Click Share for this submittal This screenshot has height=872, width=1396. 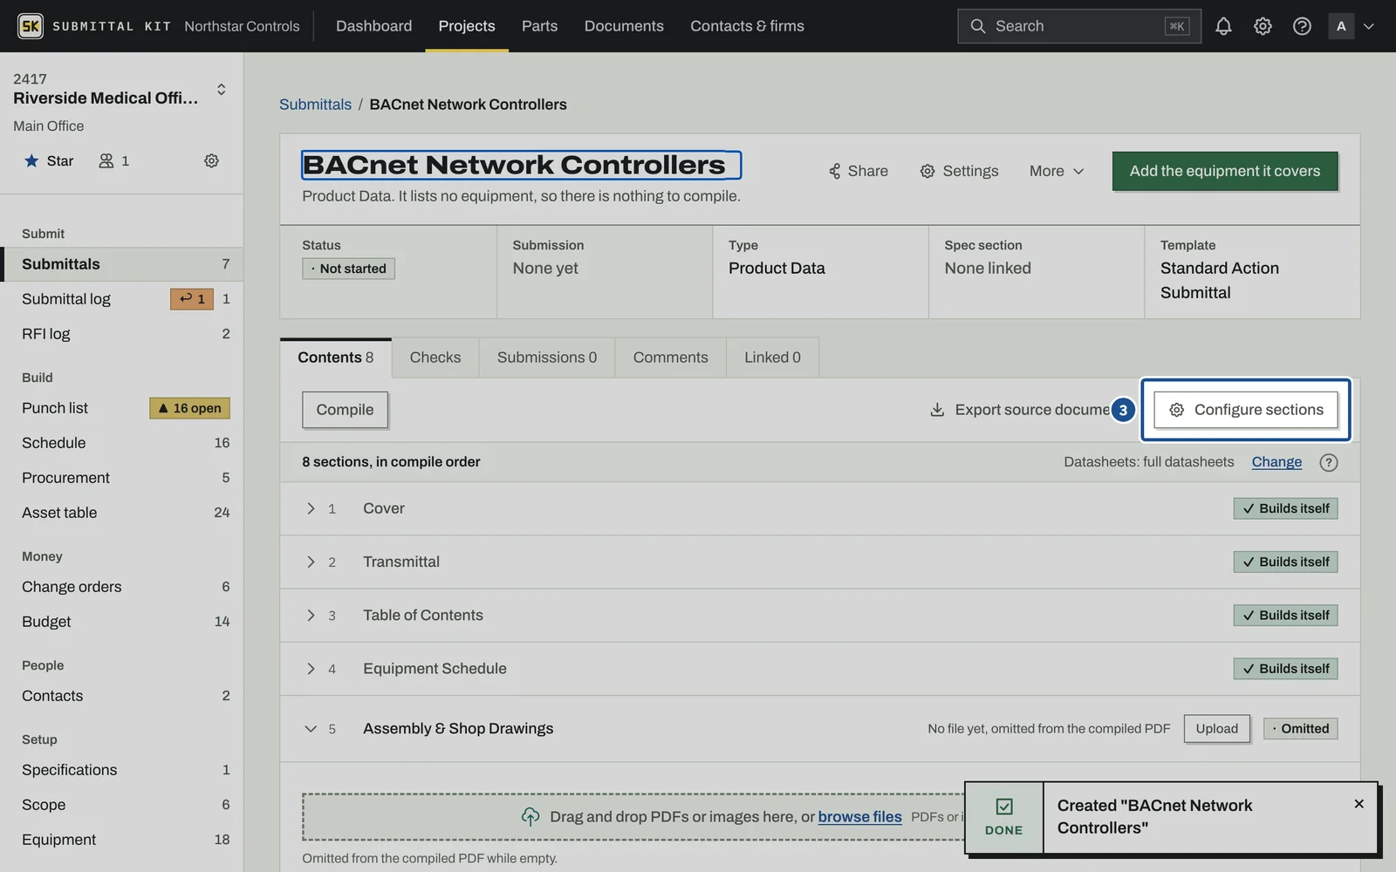coord(858,171)
